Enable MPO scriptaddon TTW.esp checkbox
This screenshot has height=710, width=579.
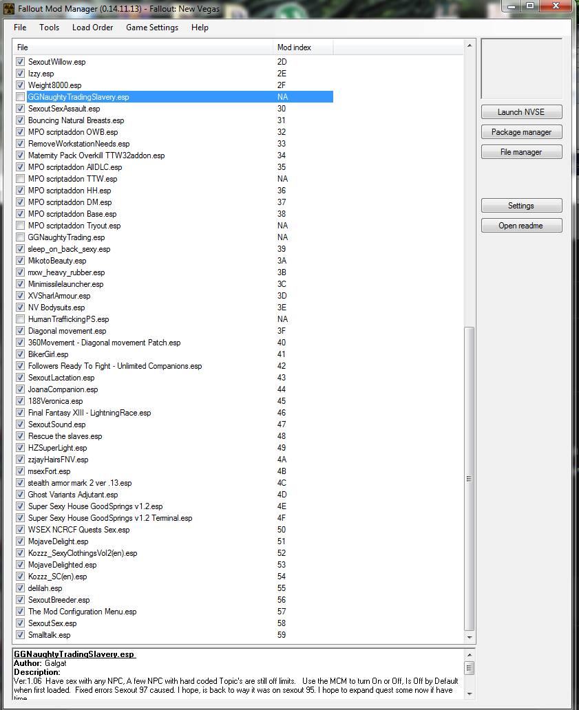point(21,179)
